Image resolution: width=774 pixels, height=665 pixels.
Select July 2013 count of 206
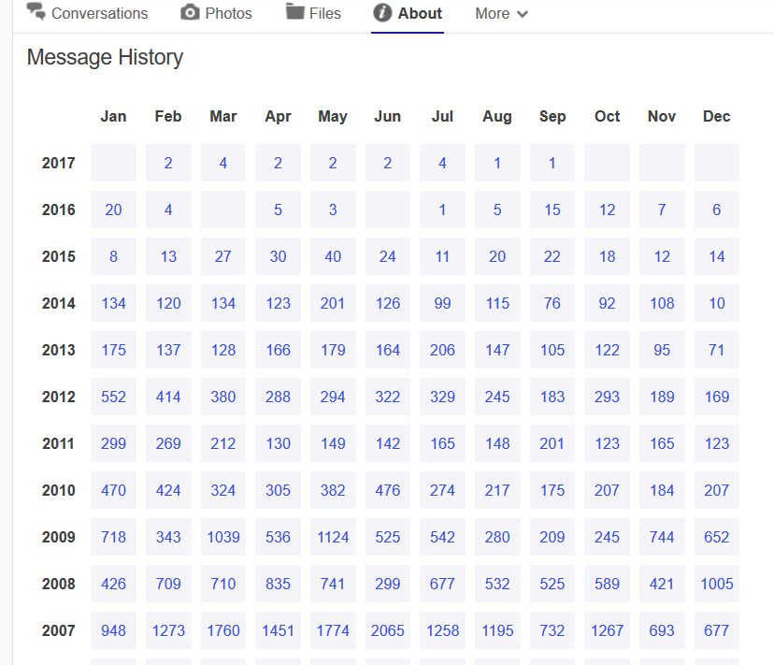442,350
